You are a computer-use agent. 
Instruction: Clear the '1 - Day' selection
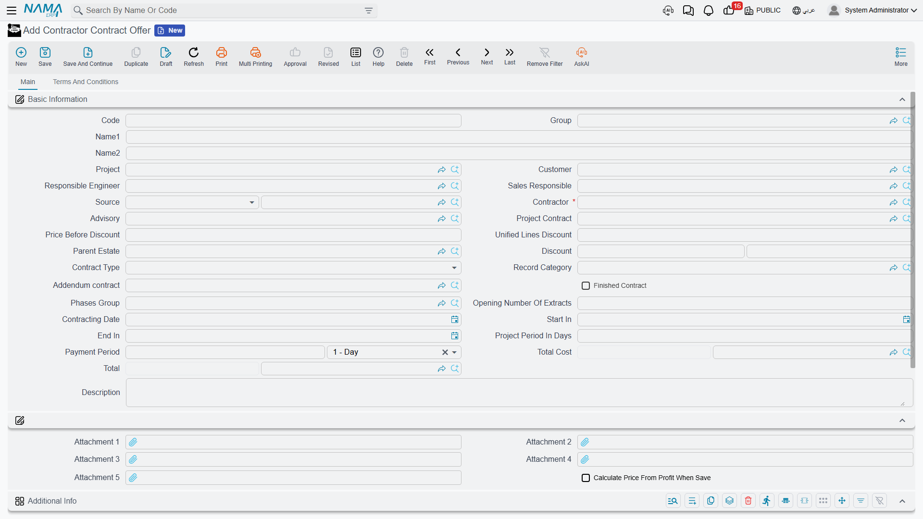[x=445, y=352]
